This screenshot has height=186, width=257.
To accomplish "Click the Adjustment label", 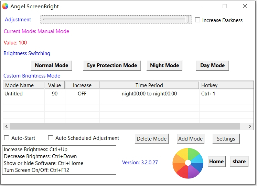I will tap(18, 20).
